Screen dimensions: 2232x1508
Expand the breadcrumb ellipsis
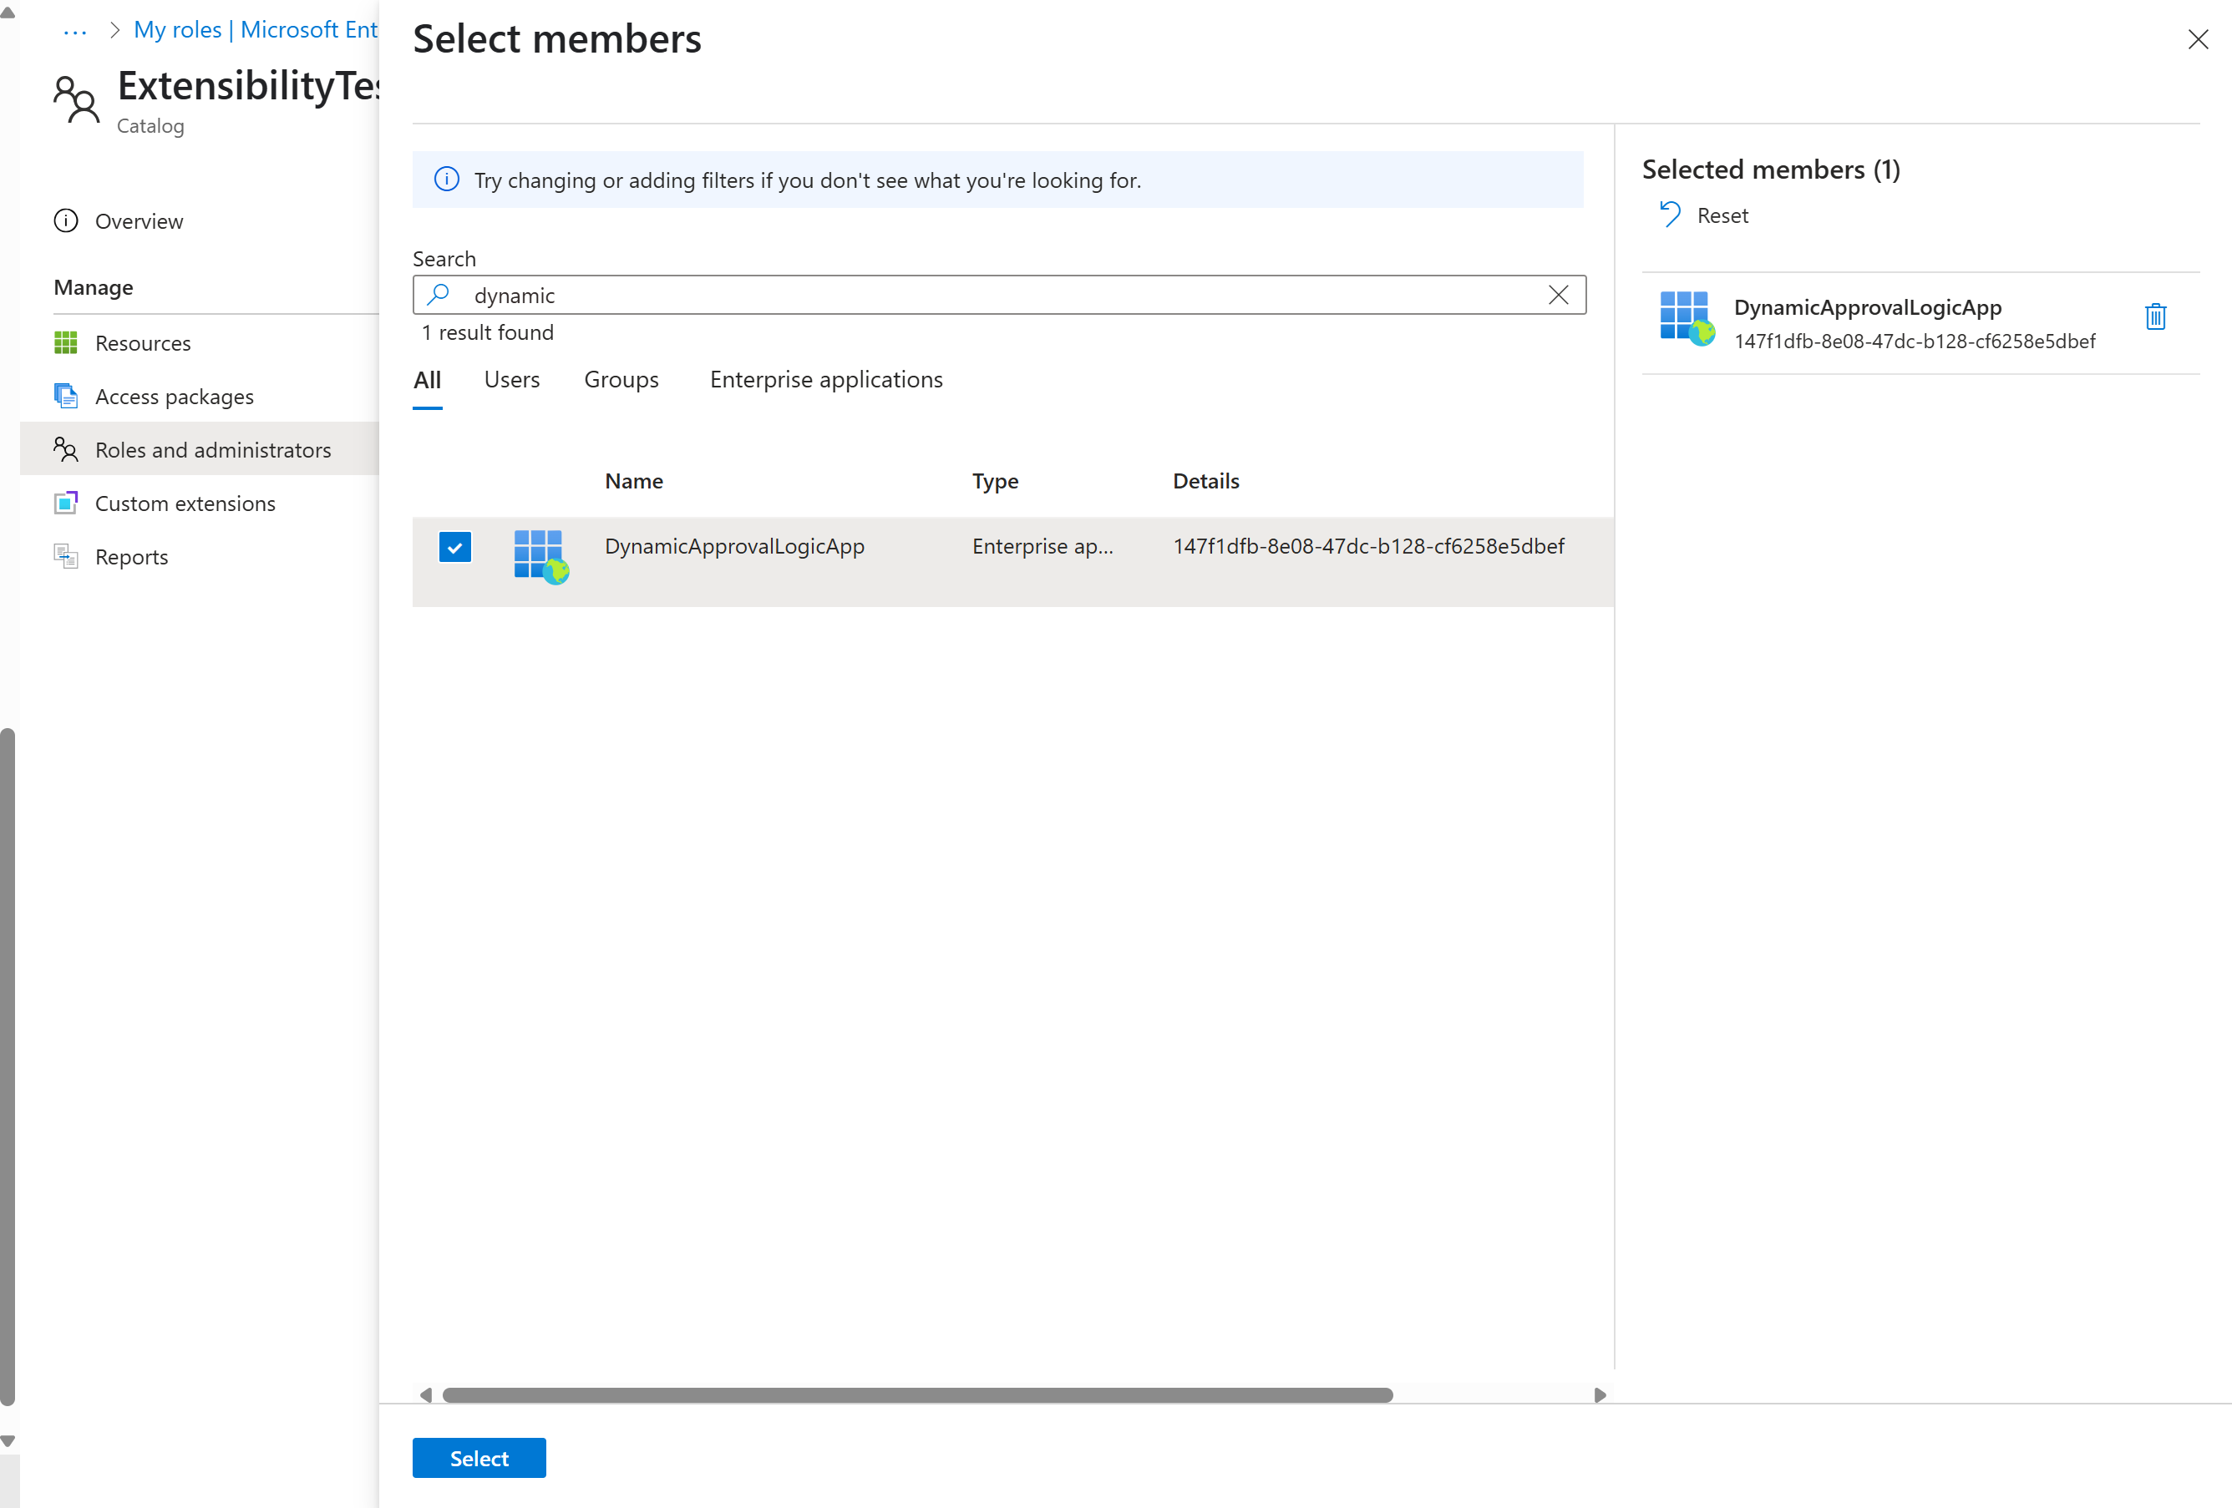click(75, 31)
